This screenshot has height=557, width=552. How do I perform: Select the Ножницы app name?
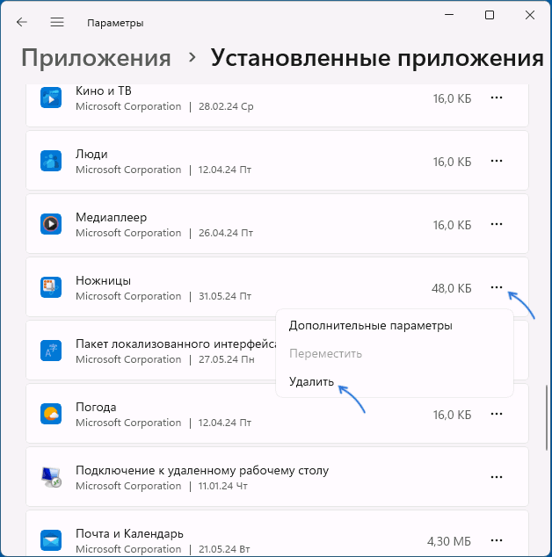coord(104,280)
